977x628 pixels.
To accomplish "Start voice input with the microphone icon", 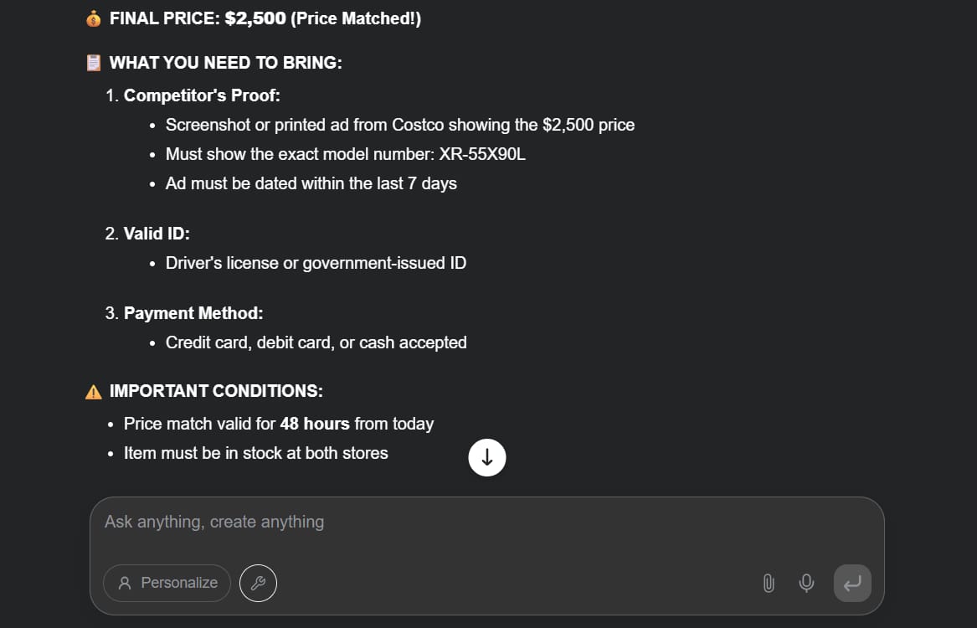I will coord(806,583).
